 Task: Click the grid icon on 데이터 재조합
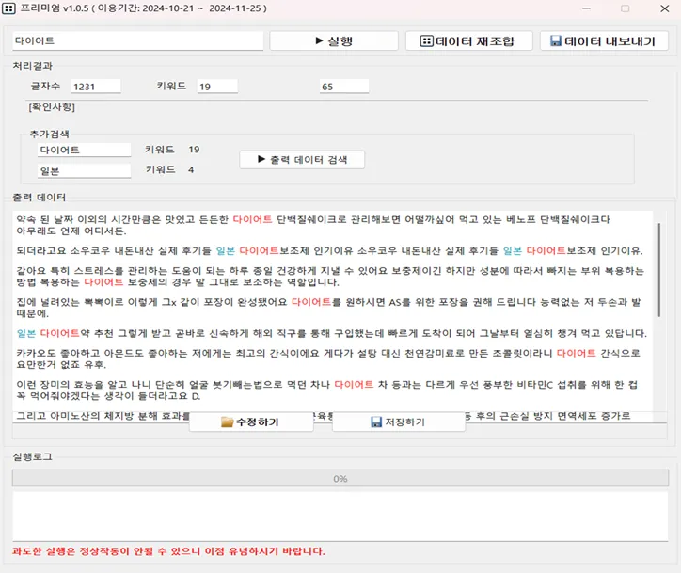[x=426, y=40]
